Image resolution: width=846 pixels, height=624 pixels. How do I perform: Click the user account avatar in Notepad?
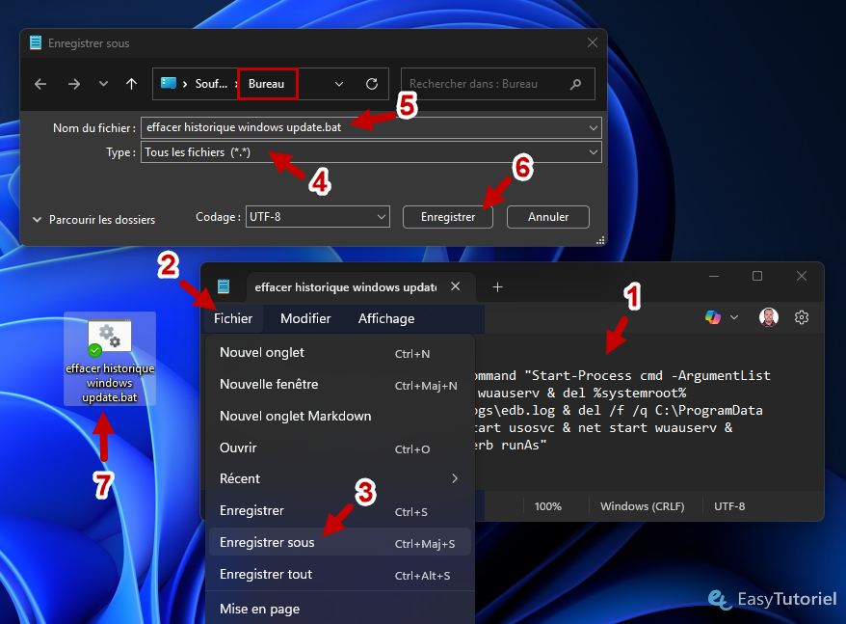pyautogui.click(x=768, y=317)
